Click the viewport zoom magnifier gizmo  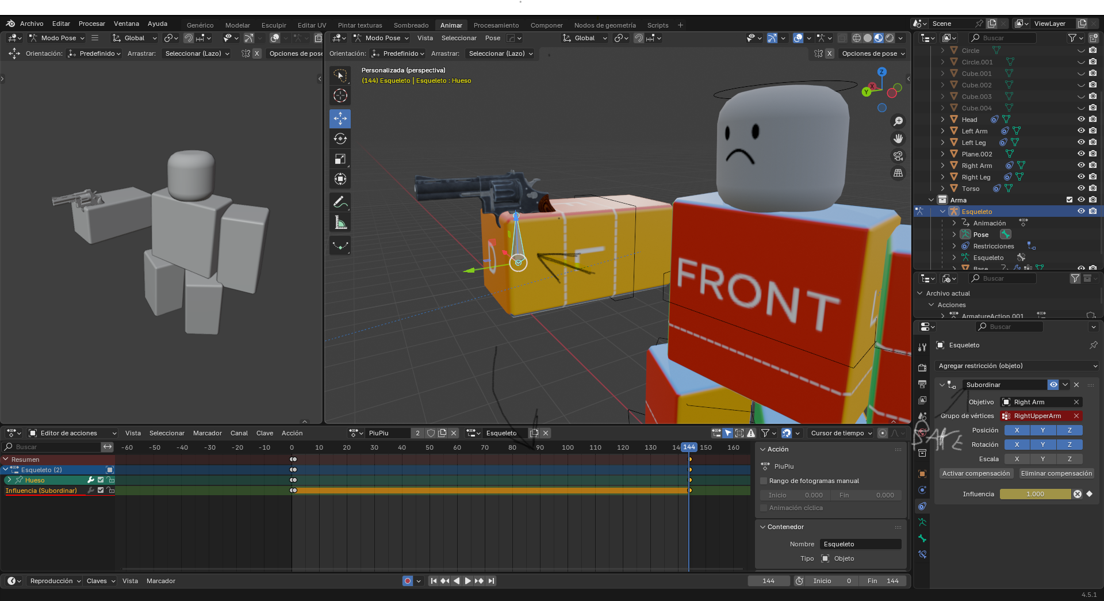898,121
